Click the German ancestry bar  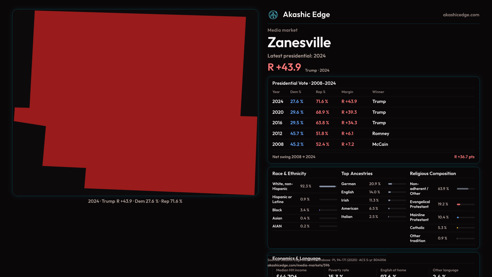[390, 184]
